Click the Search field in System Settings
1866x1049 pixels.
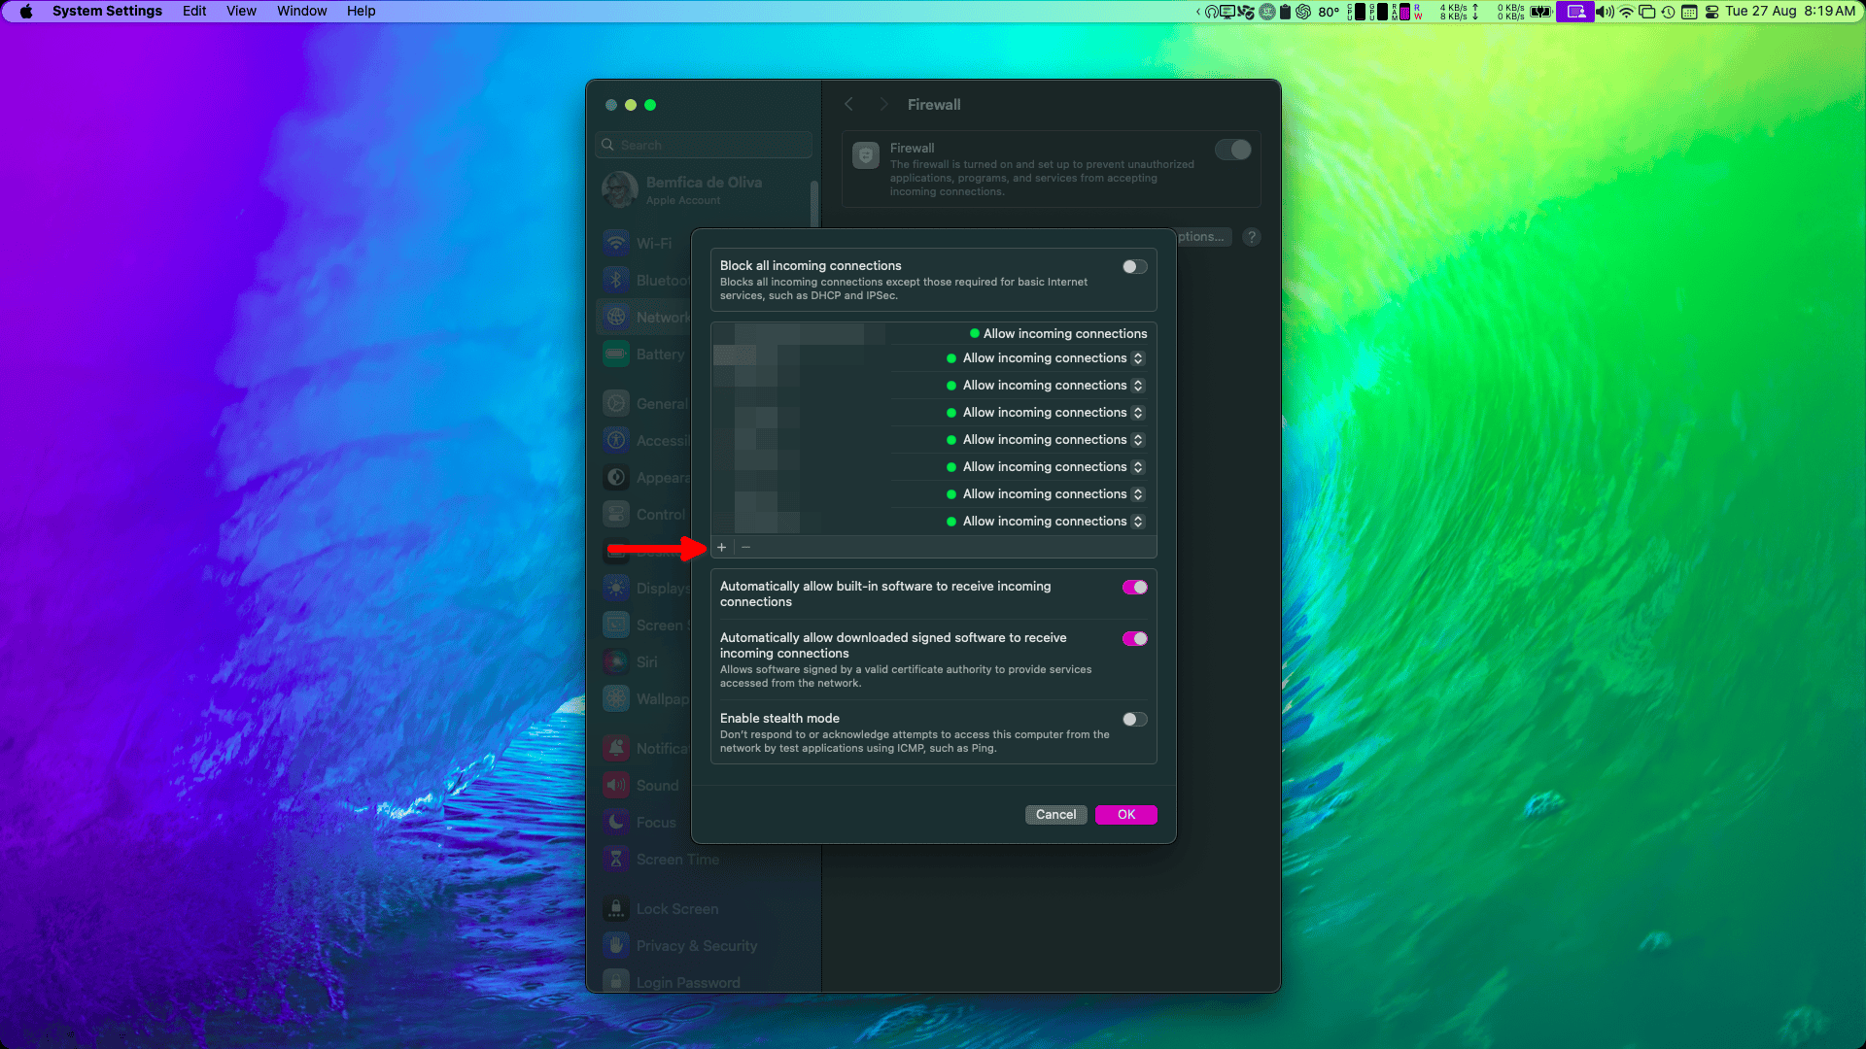703,144
